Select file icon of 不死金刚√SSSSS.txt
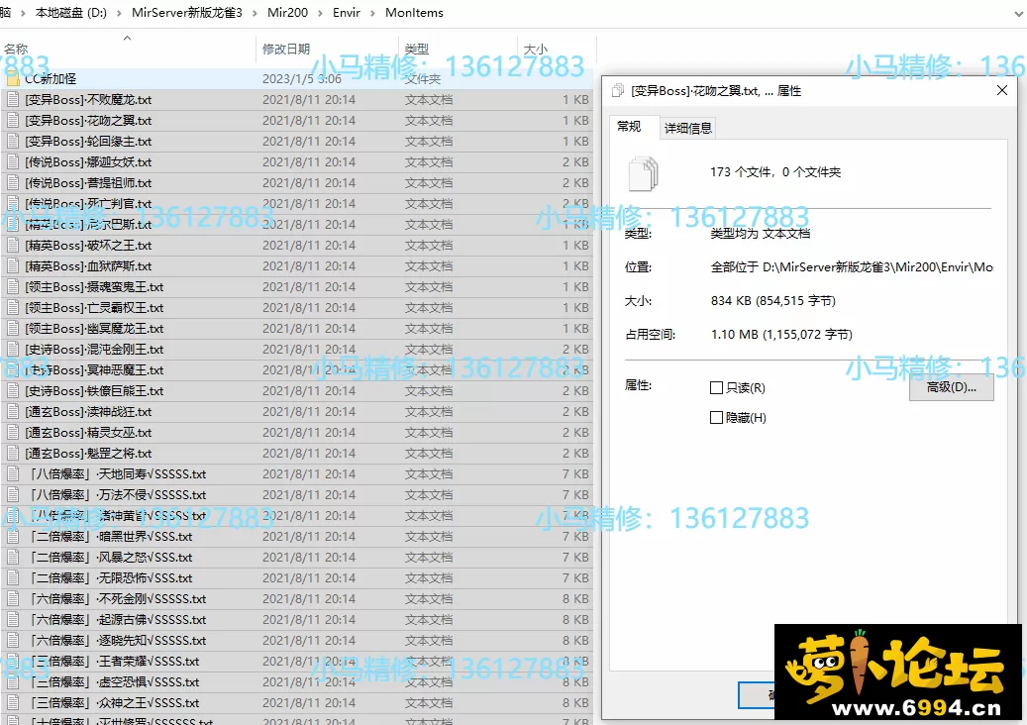Screen dimensions: 1027x725 point(13,598)
